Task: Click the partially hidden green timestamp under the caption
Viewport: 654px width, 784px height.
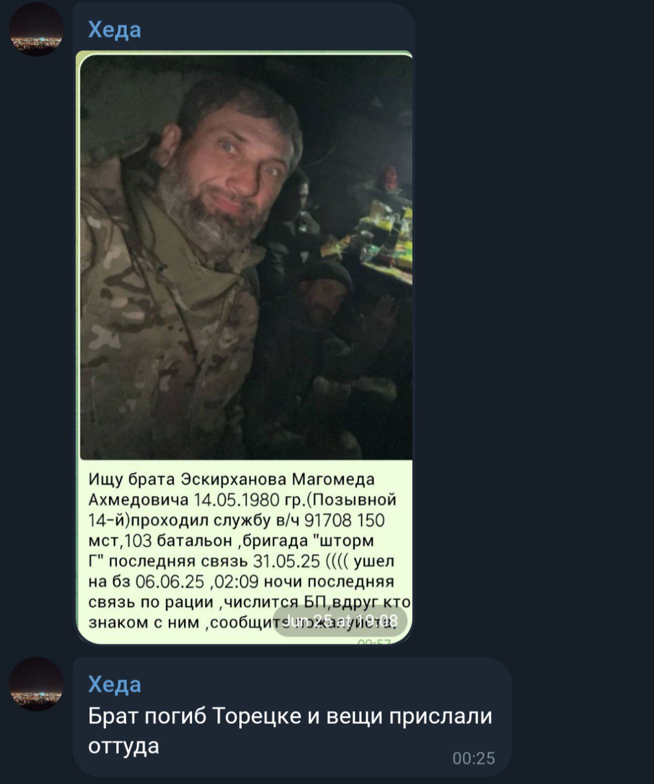Action: tap(374, 641)
